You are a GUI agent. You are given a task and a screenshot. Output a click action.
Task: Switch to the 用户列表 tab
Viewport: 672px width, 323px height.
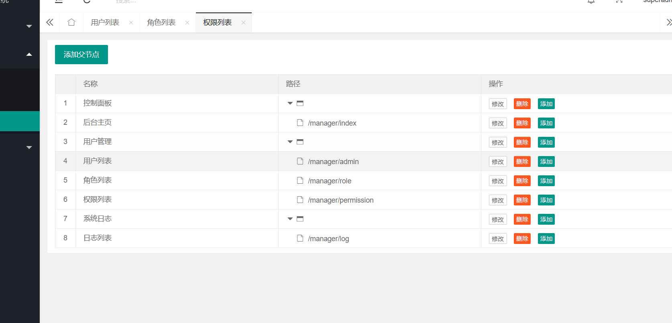click(105, 22)
